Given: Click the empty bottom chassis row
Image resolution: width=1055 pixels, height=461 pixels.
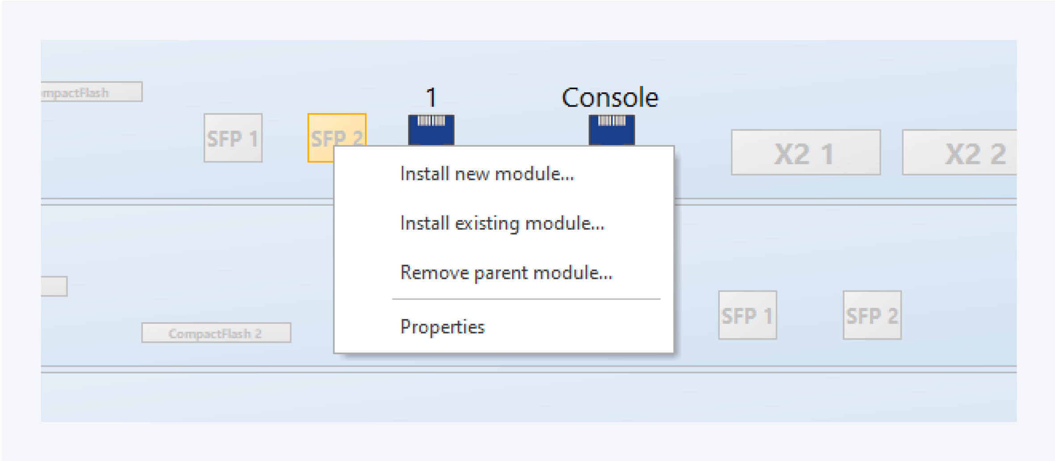Looking at the screenshot, I should tap(528, 397).
